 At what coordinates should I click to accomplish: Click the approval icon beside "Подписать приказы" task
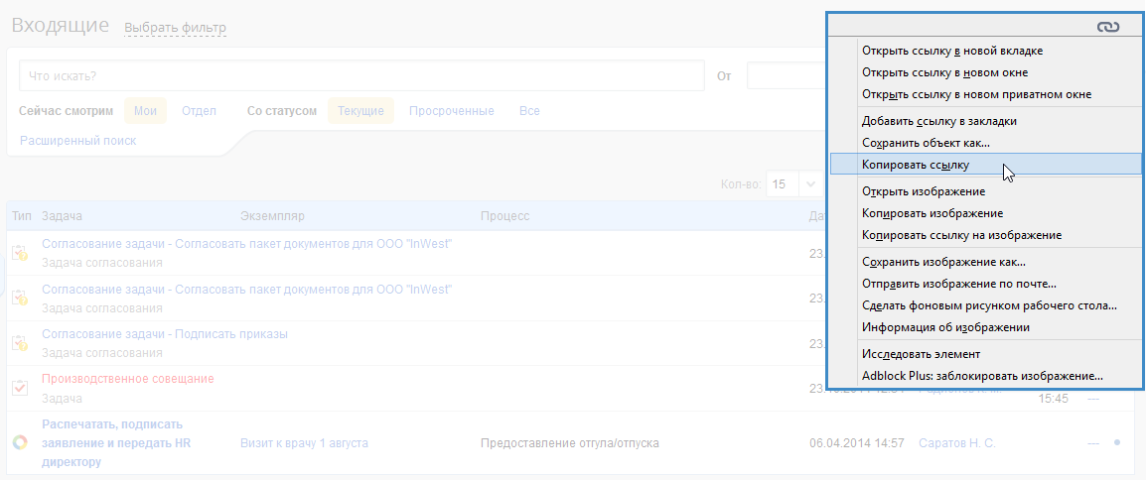point(19,342)
